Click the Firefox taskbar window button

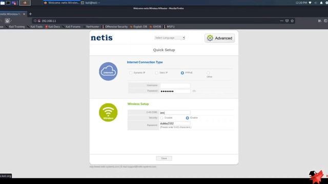pos(25,3)
